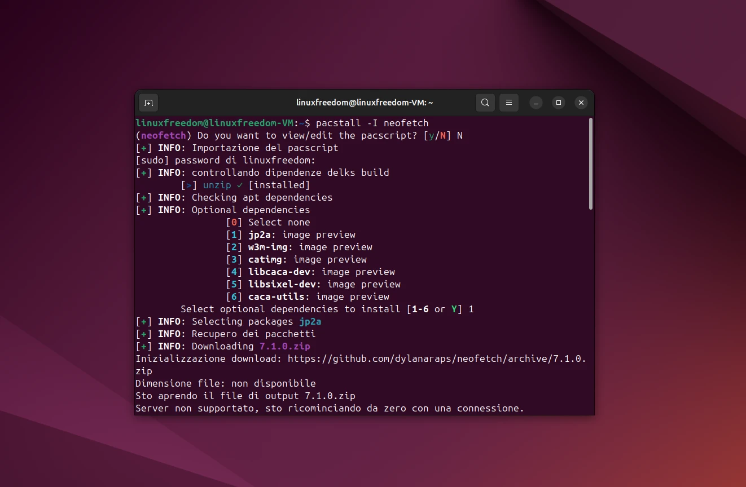This screenshot has height=487, width=746.
Task: Click the '[0] Select none' option line
Action: (x=268, y=222)
